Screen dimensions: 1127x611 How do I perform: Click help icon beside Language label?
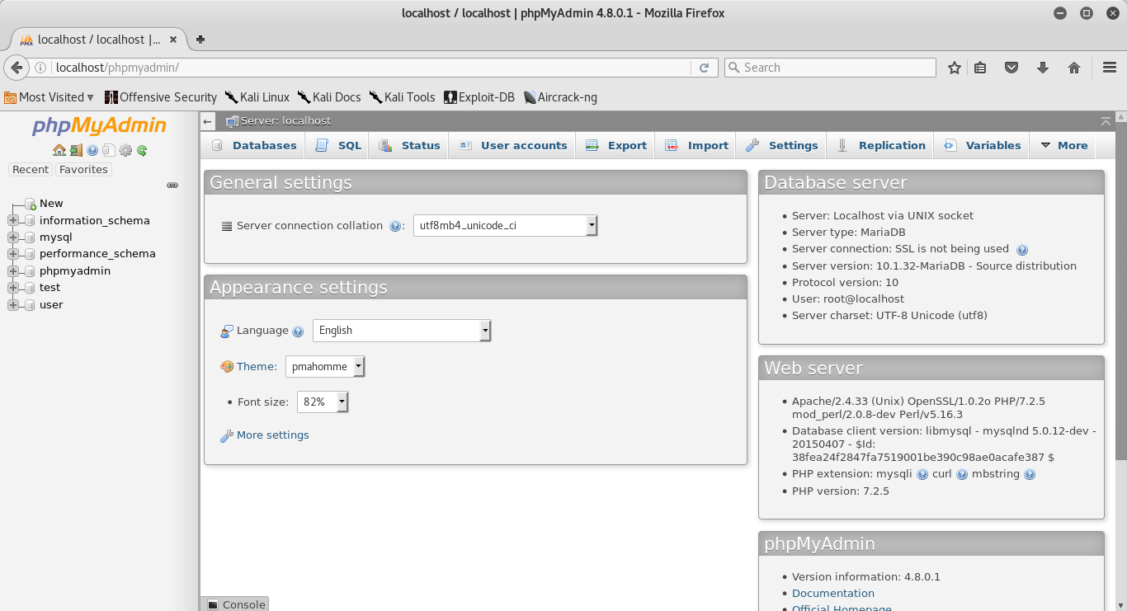[x=298, y=331]
